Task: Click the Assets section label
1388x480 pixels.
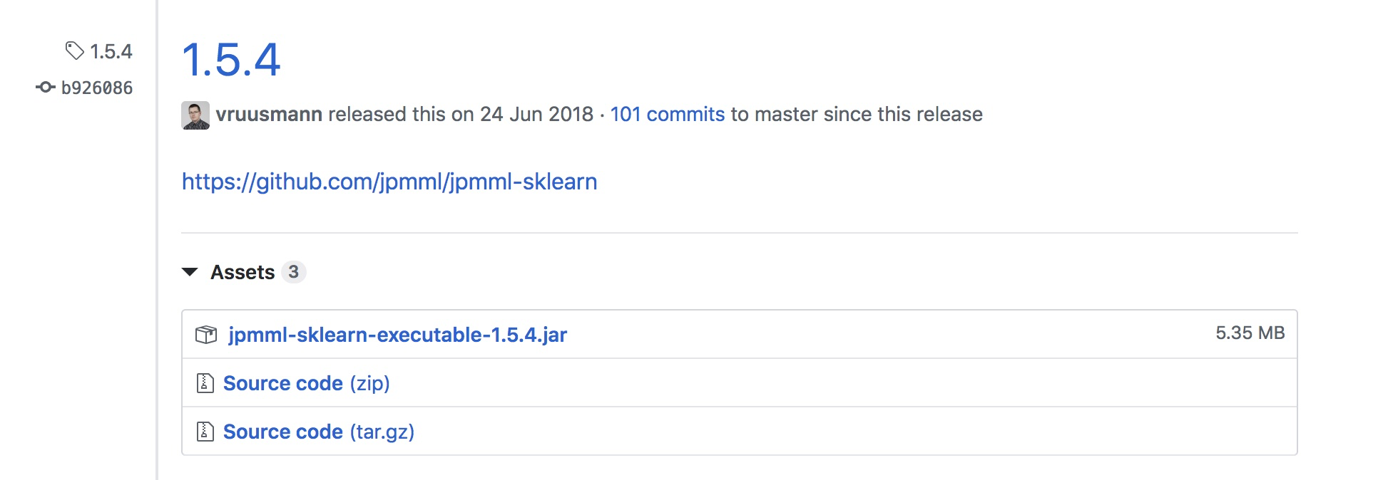Action: 243,272
